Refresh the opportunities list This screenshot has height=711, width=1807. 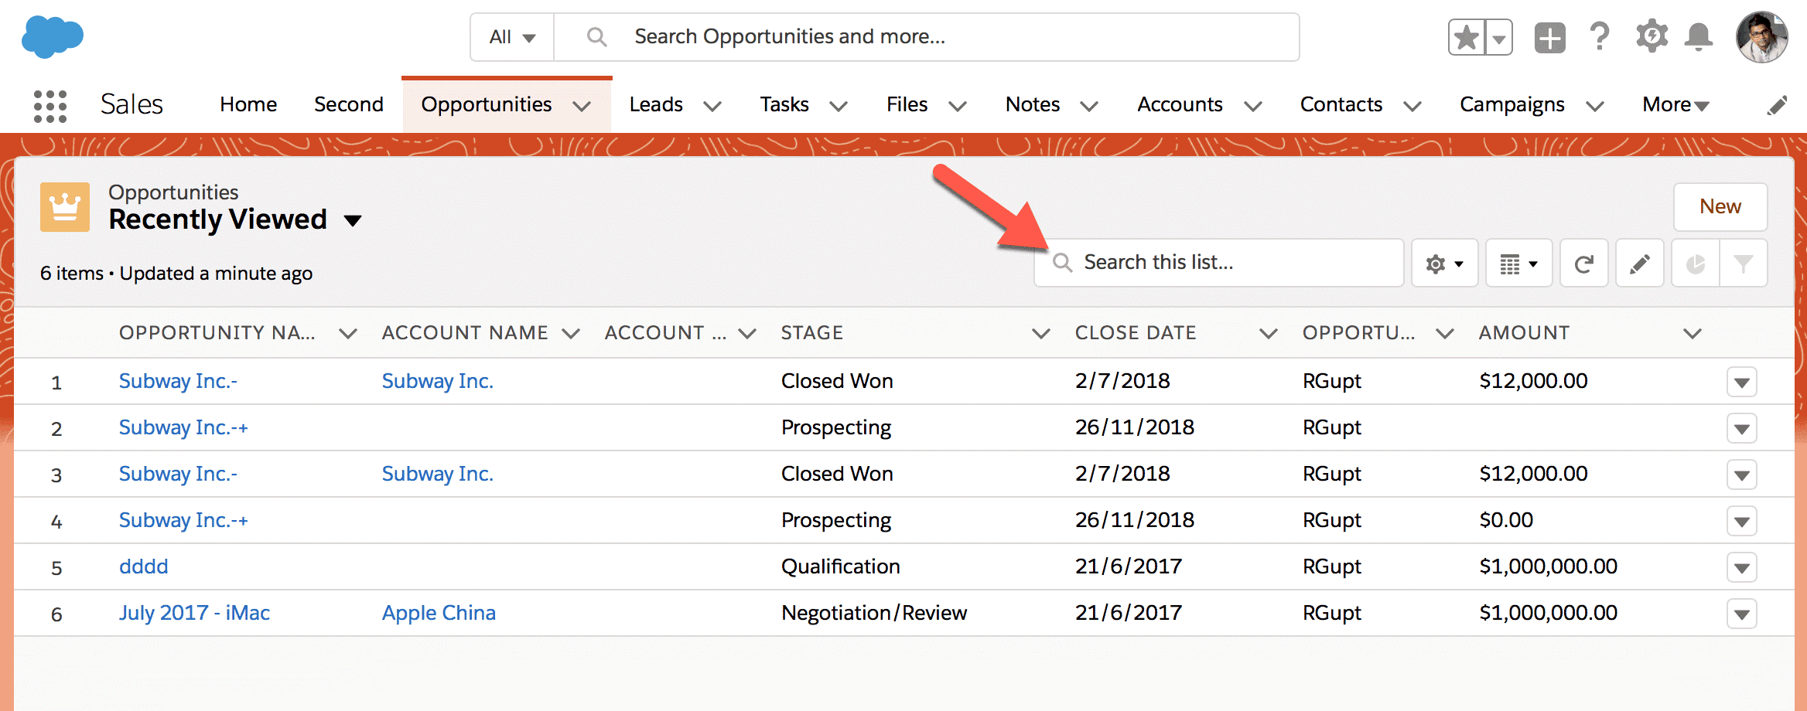(x=1583, y=264)
